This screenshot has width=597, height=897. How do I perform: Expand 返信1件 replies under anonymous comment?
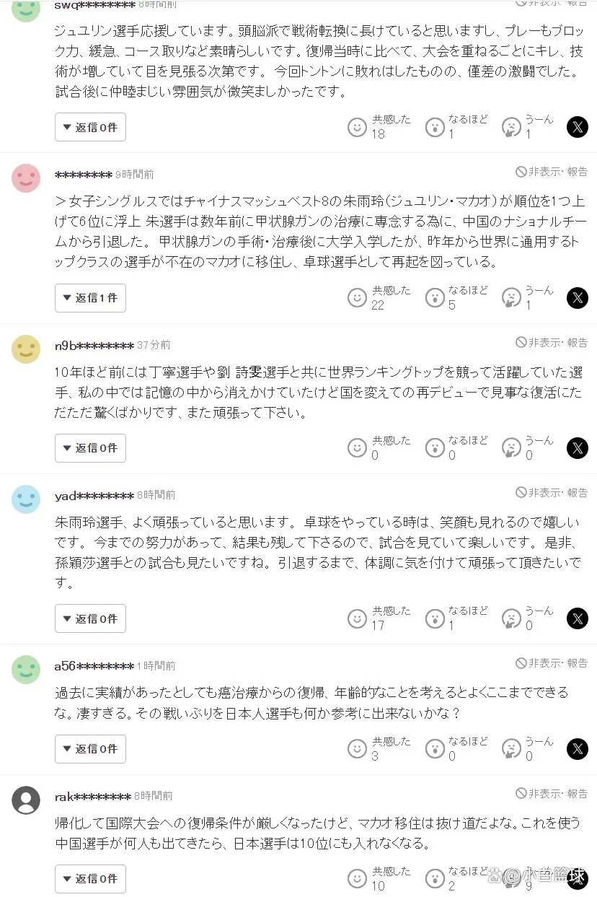tap(90, 297)
